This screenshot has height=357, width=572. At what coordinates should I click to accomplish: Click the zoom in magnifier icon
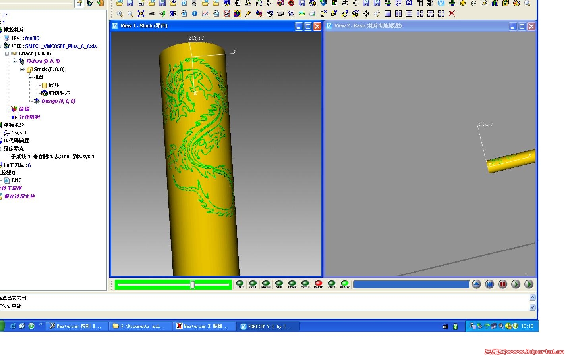(x=120, y=13)
